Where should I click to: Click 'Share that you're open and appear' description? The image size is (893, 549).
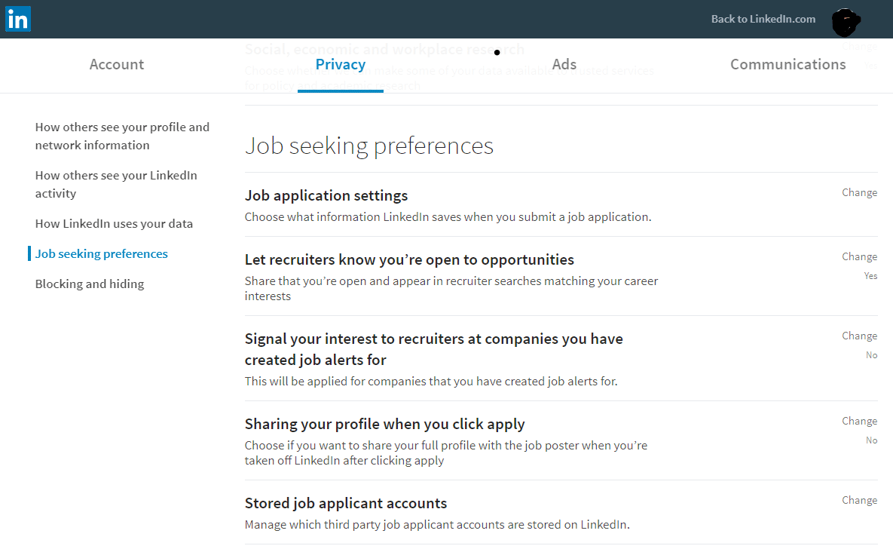451,289
